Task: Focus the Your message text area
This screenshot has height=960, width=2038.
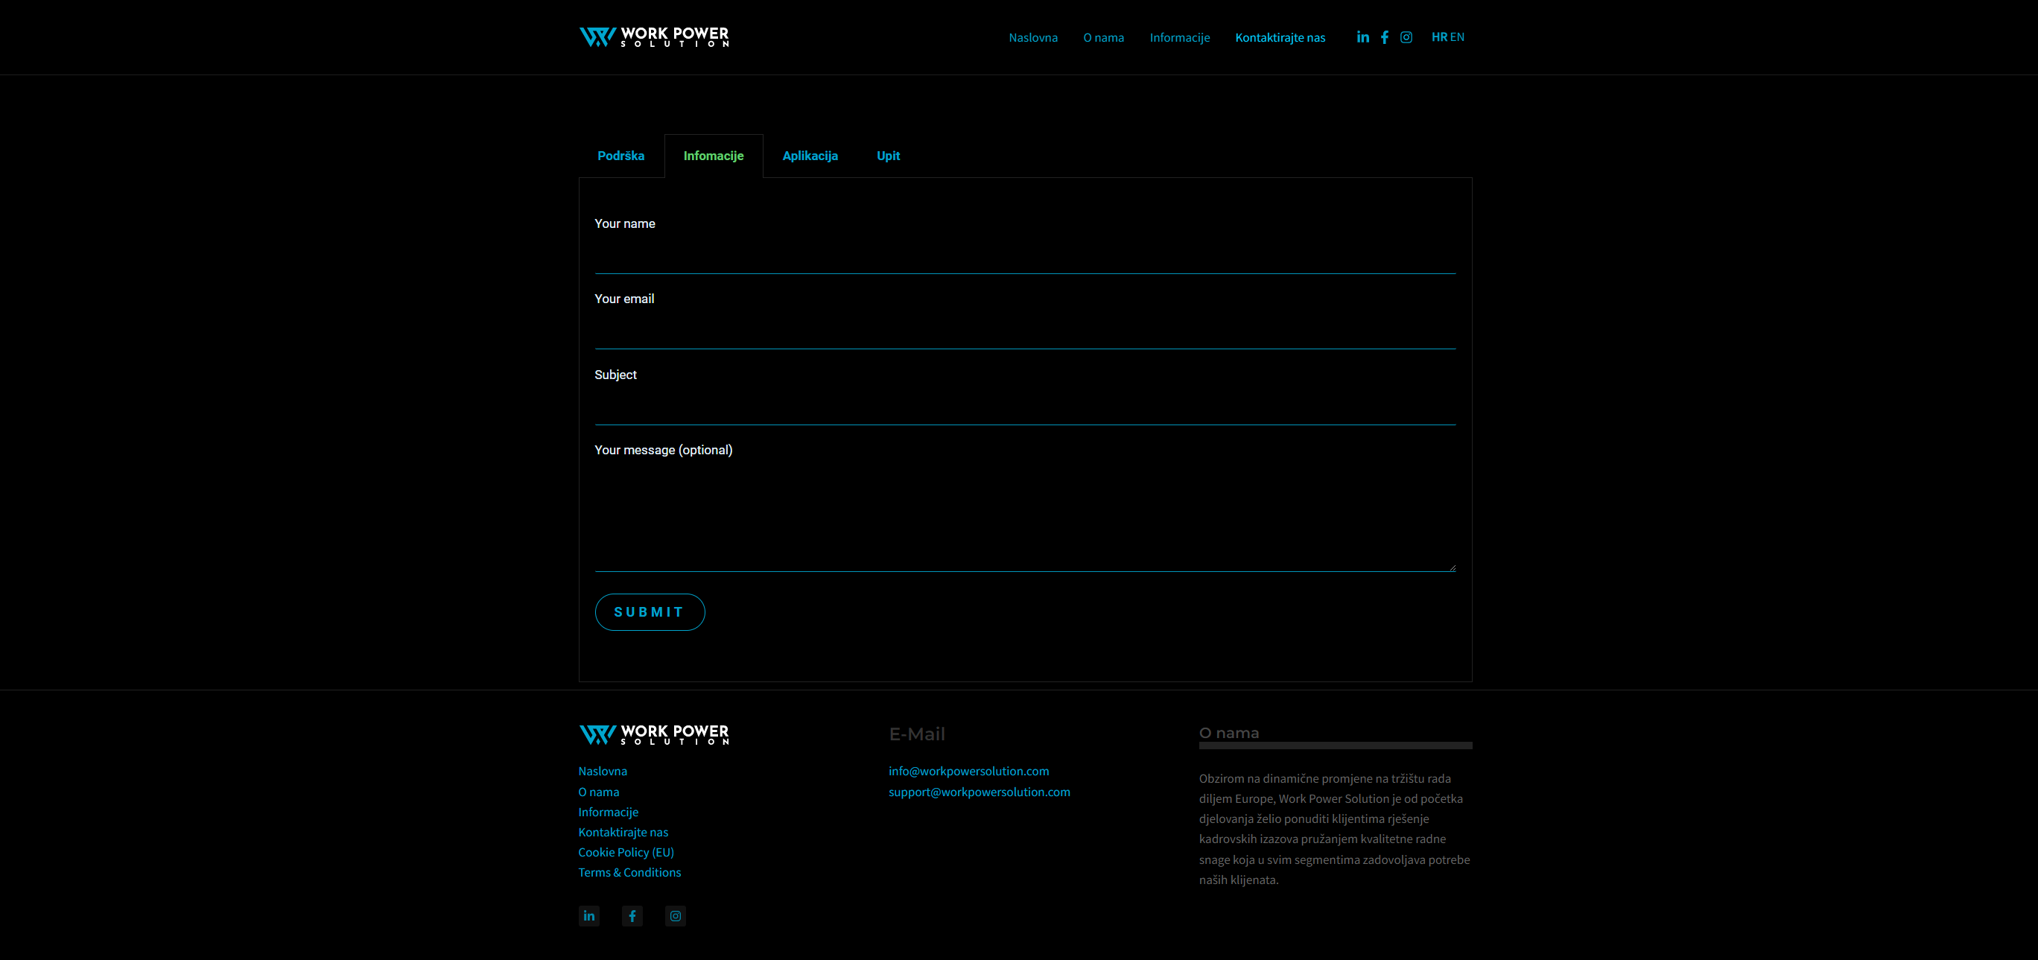Action: [x=1024, y=514]
